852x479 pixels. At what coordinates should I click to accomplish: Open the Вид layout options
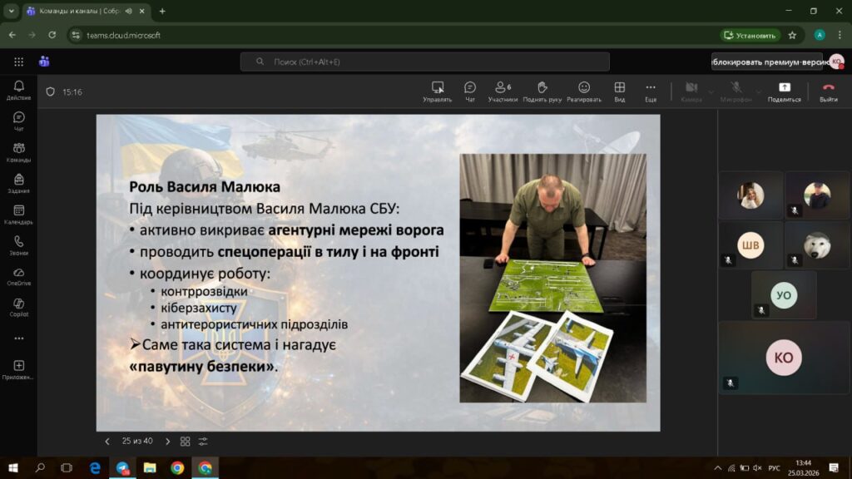(619, 91)
